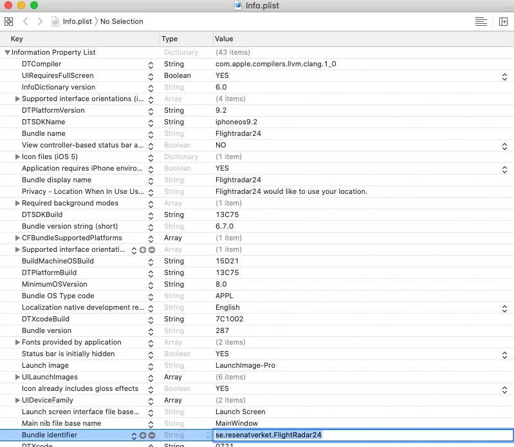Open the related items grid menu

tap(8, 22)
